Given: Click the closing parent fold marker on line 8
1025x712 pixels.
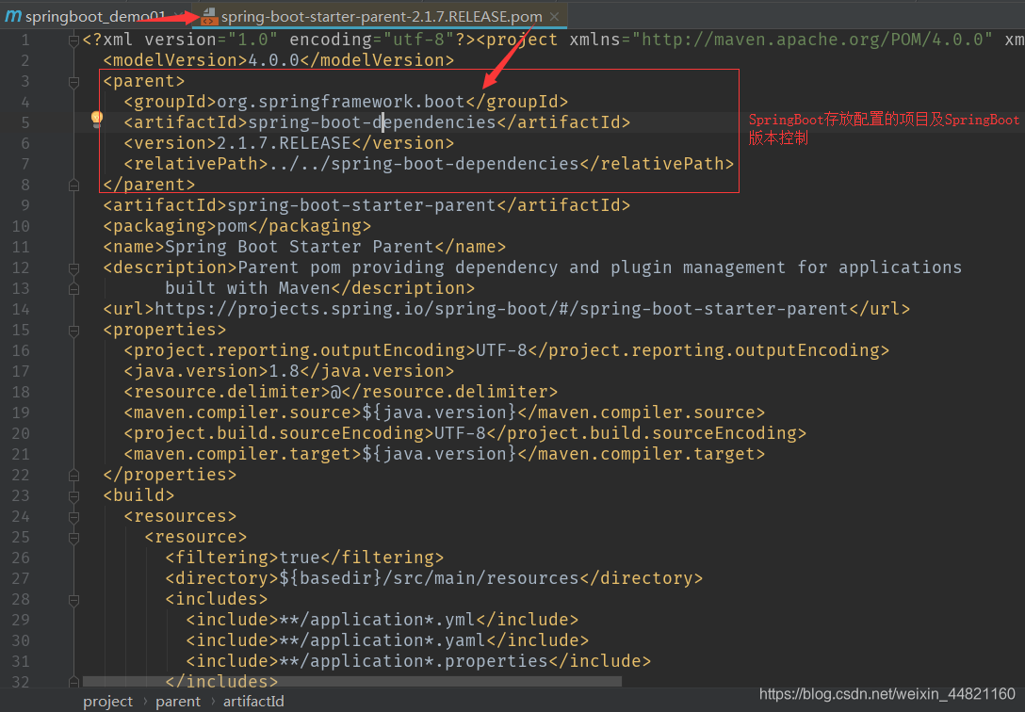Looking at the screenshot, I should (73, 186).
